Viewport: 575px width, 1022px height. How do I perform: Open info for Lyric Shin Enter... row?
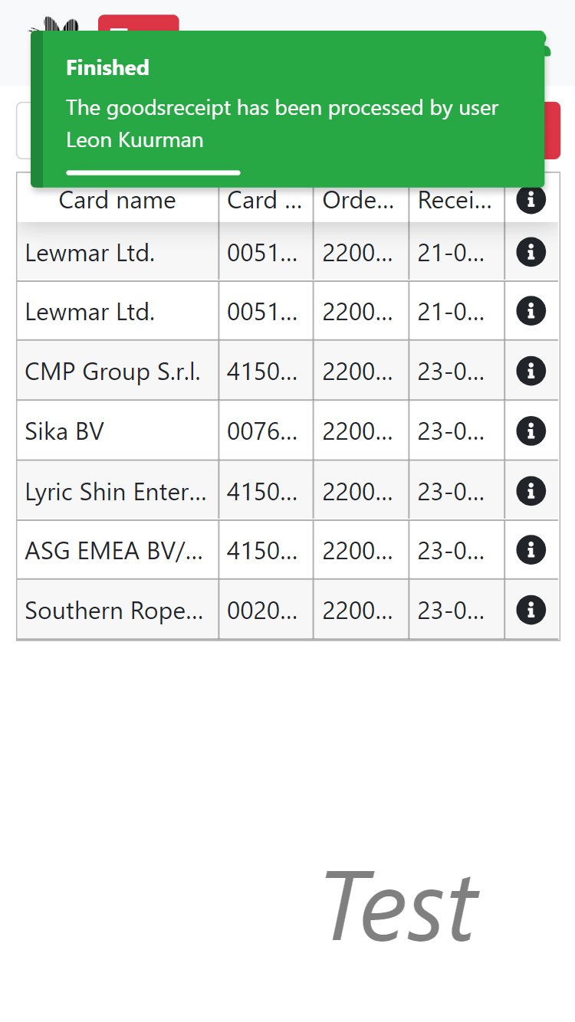click(x=531, y=490)
